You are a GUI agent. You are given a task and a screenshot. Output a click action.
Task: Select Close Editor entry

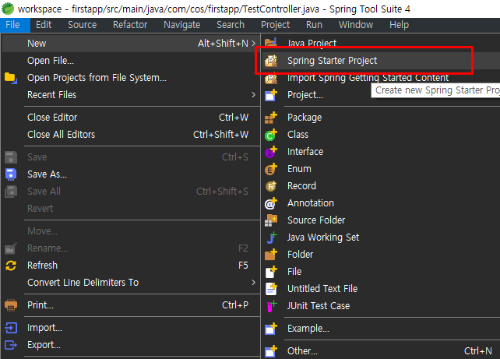point(131,118)
